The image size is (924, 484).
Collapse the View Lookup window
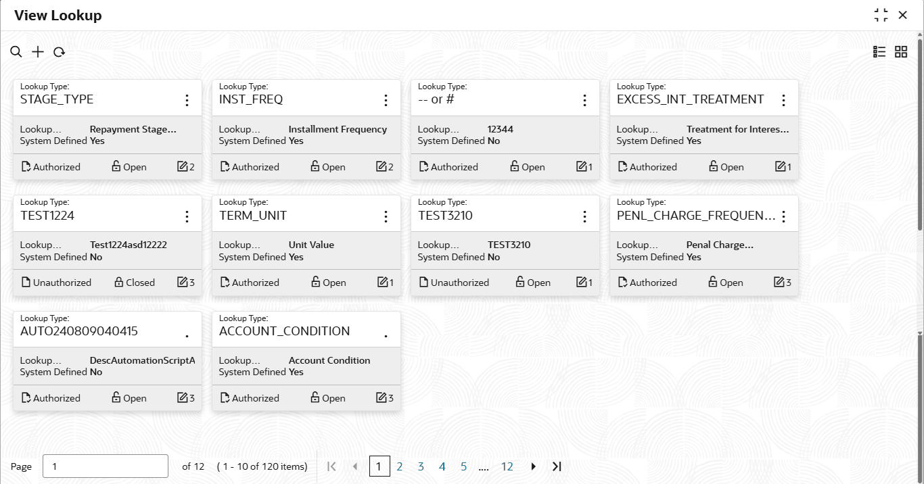coord(881,16)
